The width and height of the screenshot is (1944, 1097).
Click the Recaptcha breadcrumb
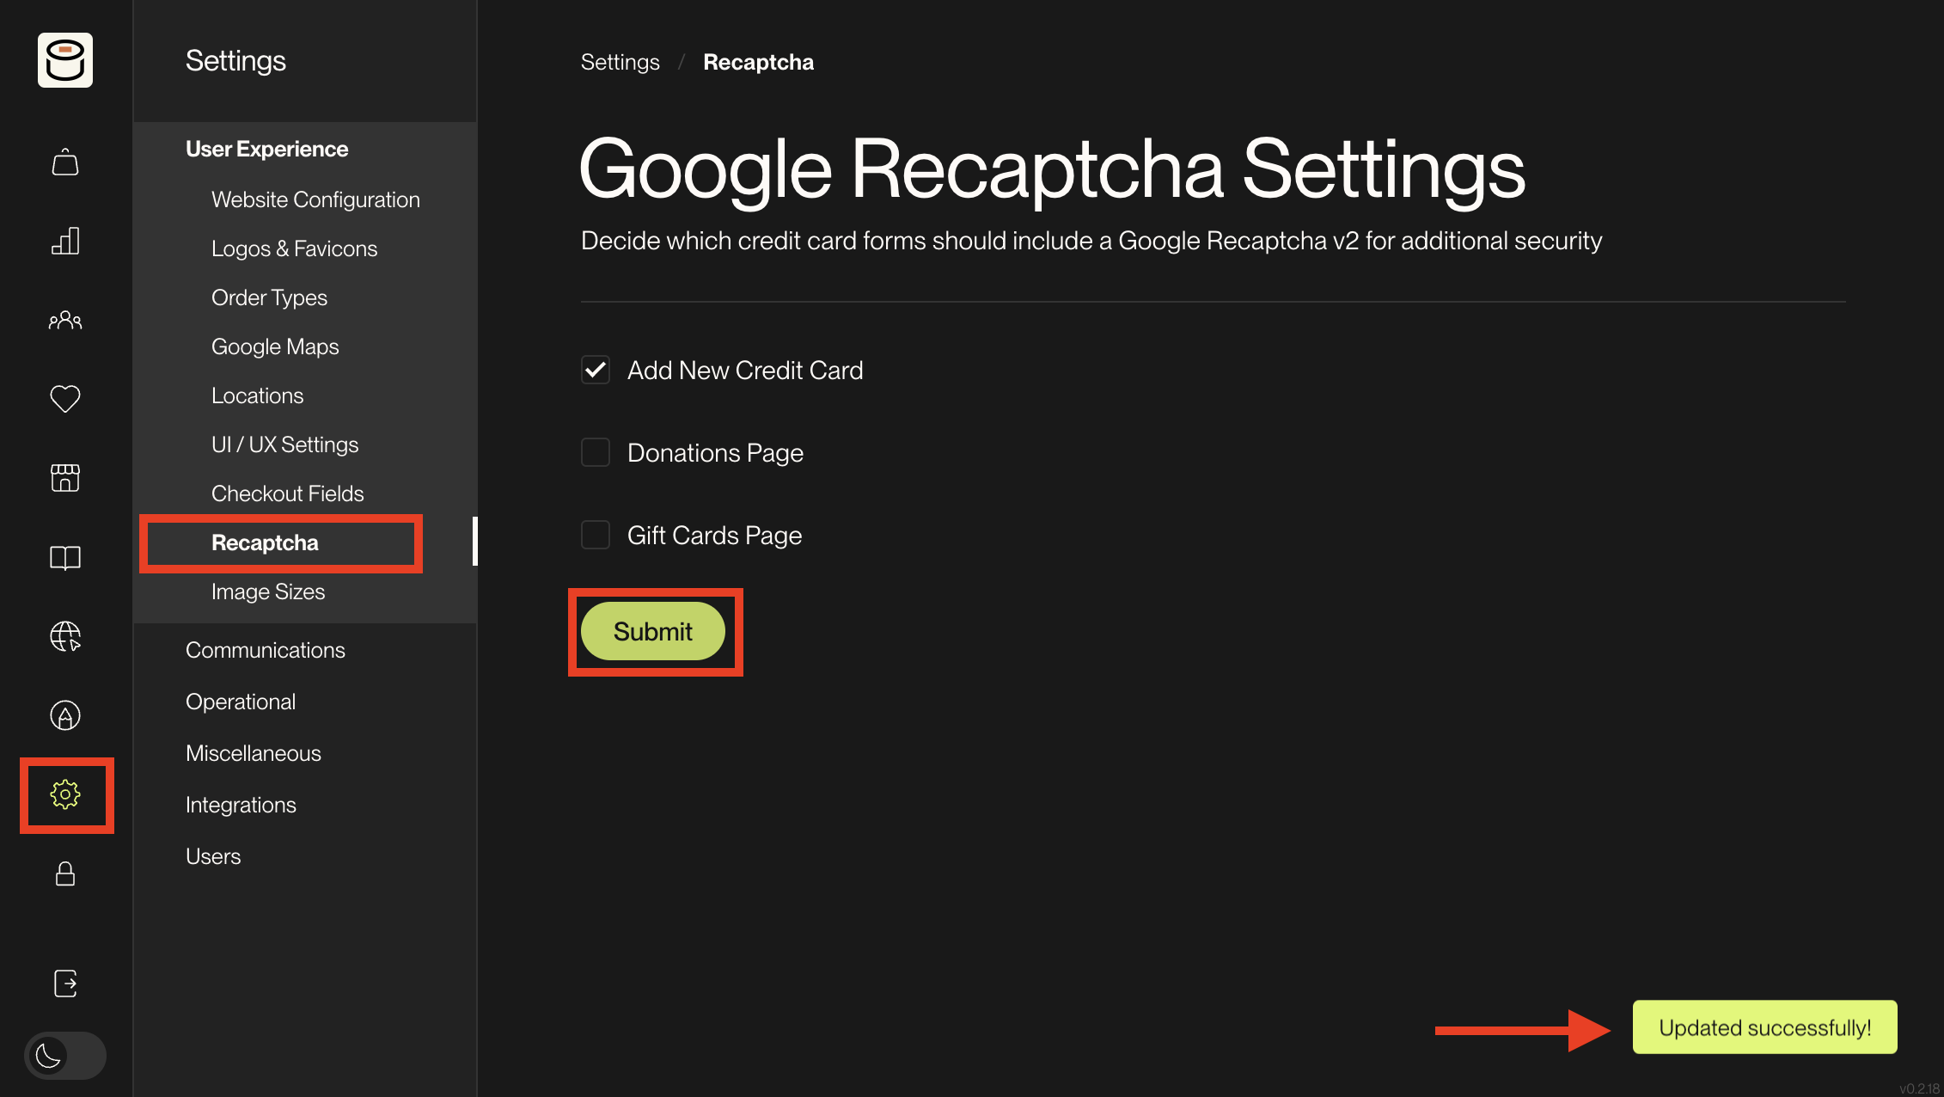(758, 62)
